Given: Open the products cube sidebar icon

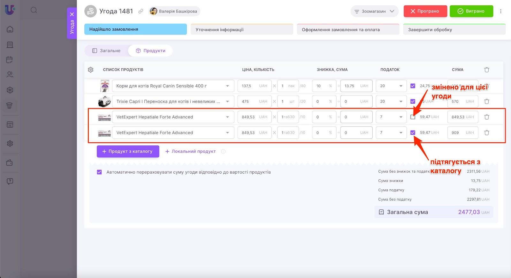Looking at the screenshot, I should click(10, 90).
